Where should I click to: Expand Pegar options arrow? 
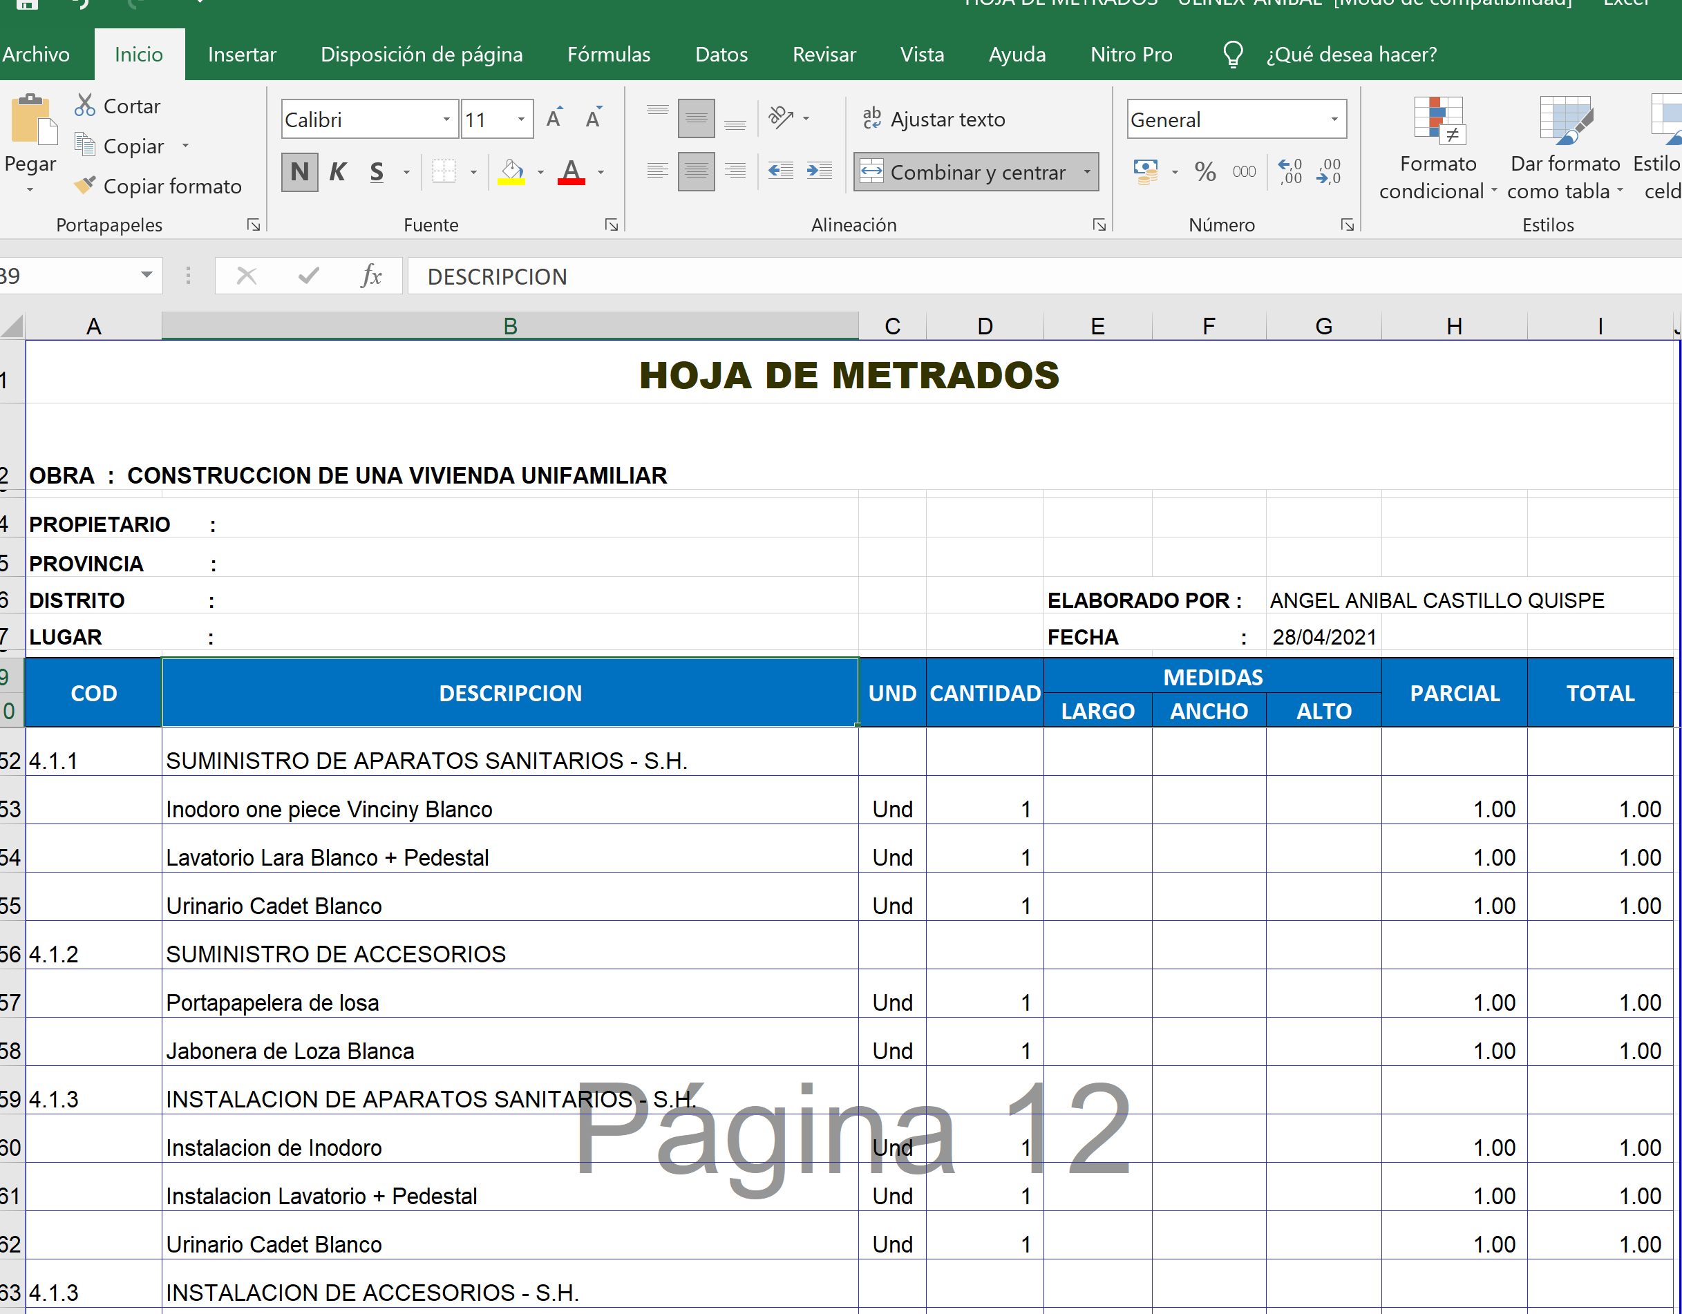[x=30, y=189]
